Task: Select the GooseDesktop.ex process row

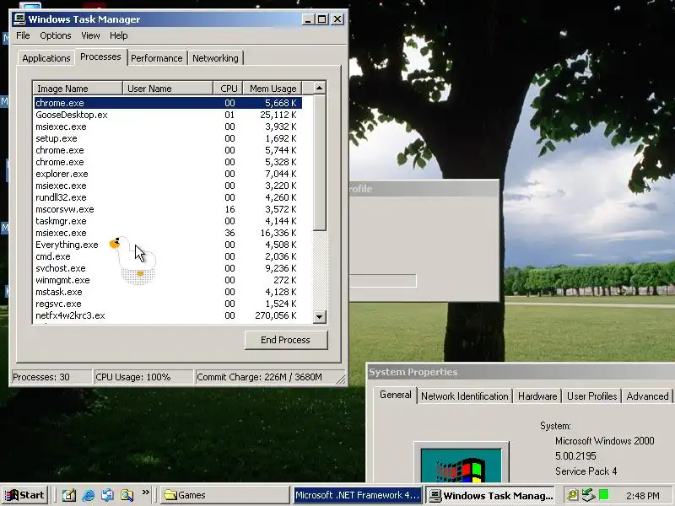Action: pos(168,115)
